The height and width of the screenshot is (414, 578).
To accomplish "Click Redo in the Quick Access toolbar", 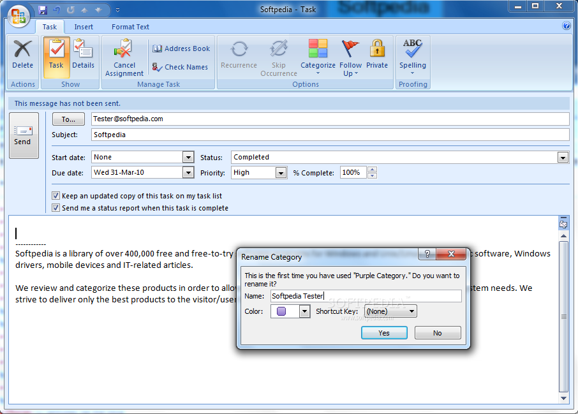I will (x=70, y=10).
